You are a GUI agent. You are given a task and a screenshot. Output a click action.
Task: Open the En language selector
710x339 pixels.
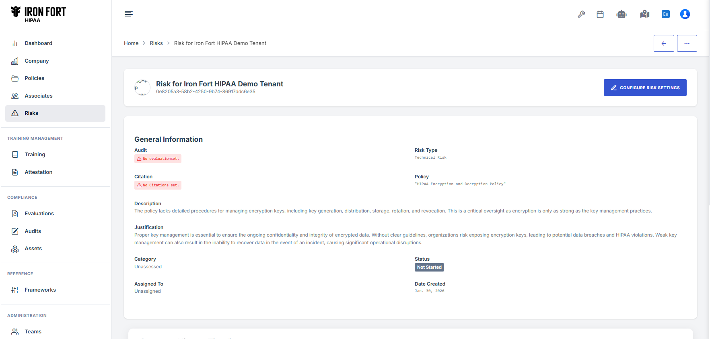coord(666,14)
